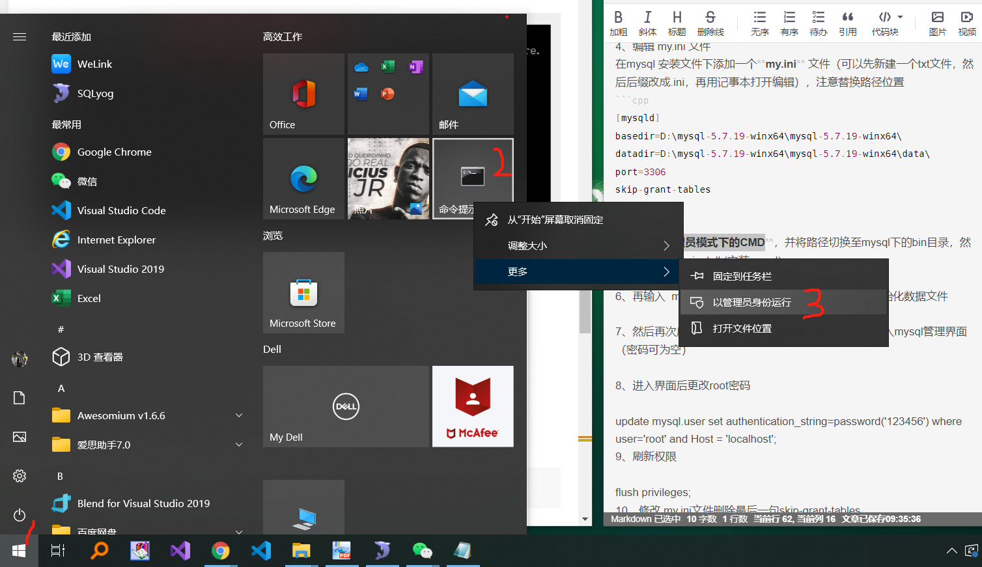
Task: Choose 打开文件位置 option
Action: (783, 328)
